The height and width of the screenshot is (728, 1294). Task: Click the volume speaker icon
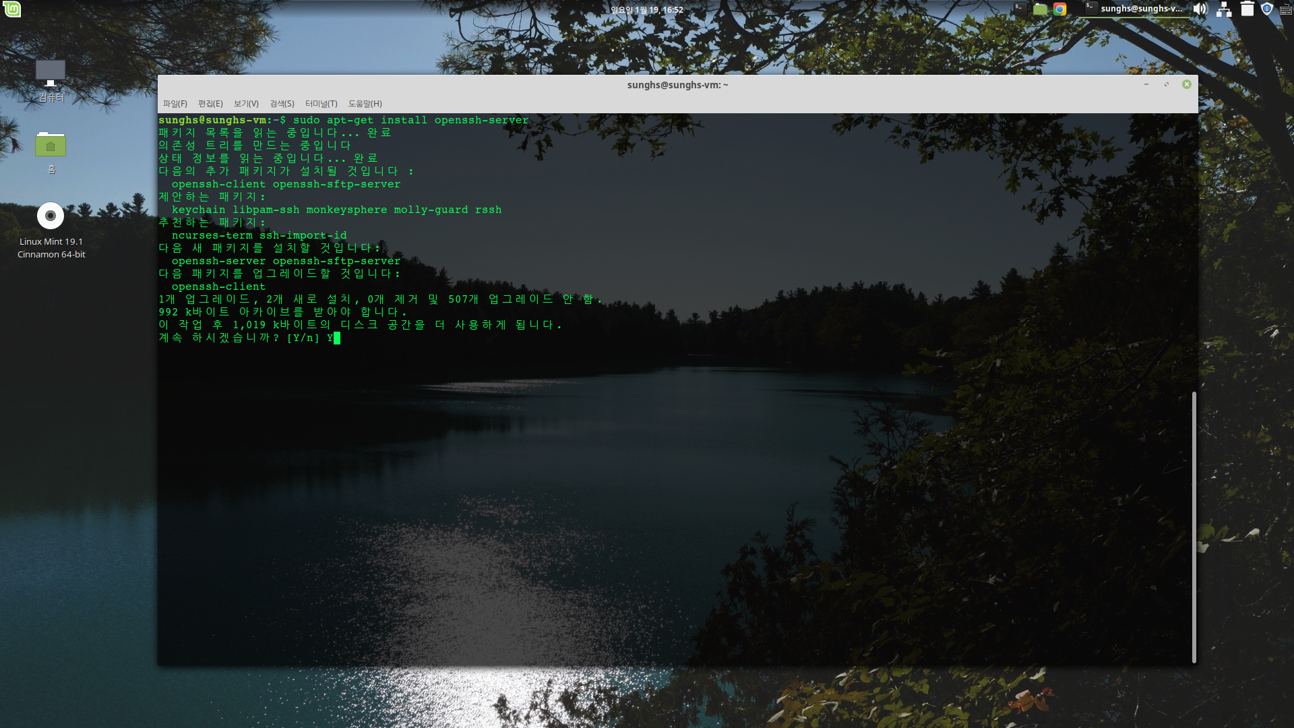[1200, 9]
